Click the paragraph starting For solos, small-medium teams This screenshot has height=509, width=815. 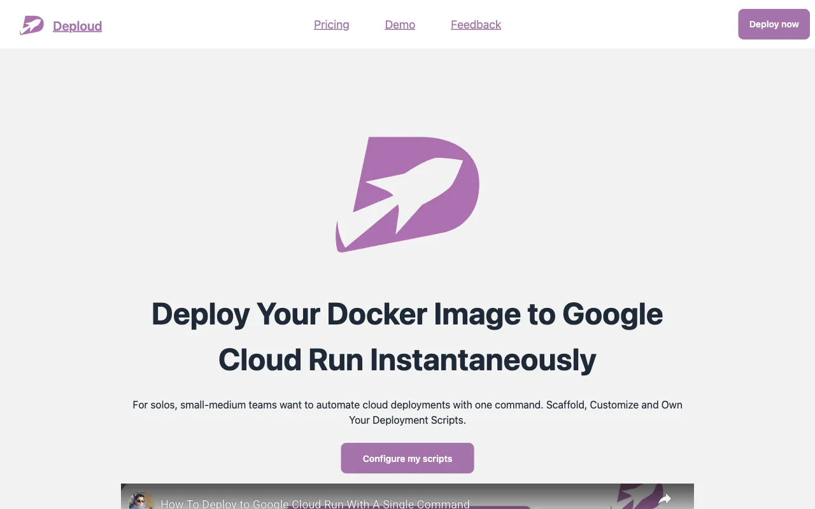407,412
